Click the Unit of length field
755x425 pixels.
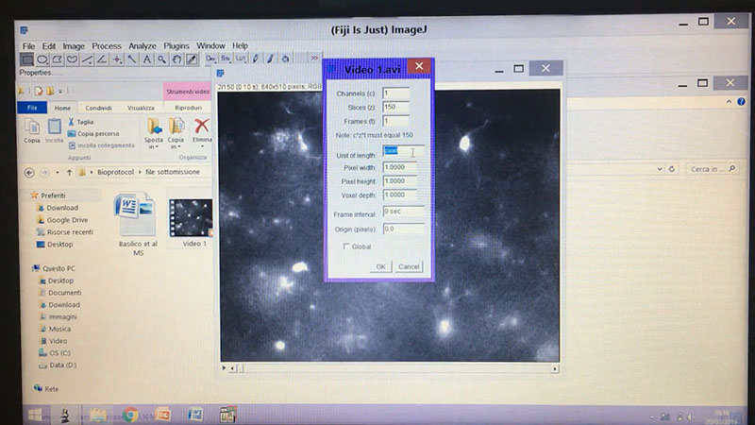[404, 151]
